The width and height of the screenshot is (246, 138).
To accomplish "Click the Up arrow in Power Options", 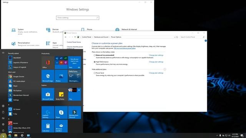I will pos(75,37).
